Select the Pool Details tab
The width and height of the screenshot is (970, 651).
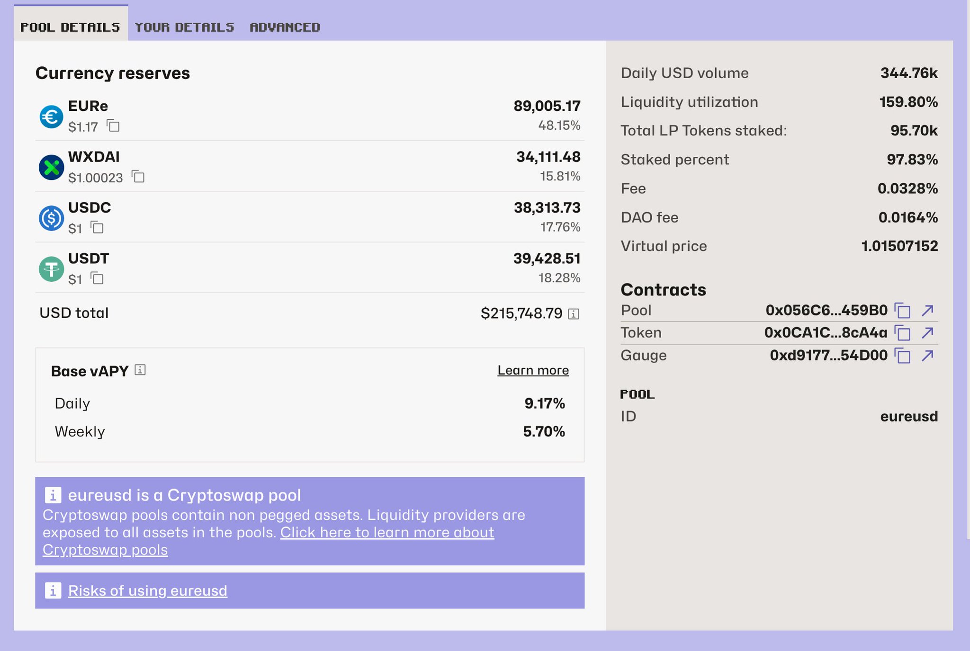(70, 27)
